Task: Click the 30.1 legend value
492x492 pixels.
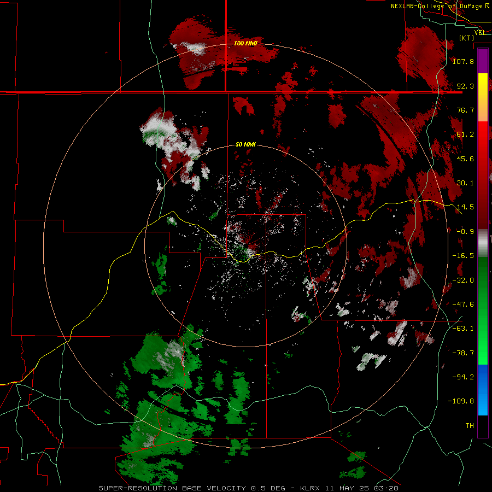Action: (465, 183)
